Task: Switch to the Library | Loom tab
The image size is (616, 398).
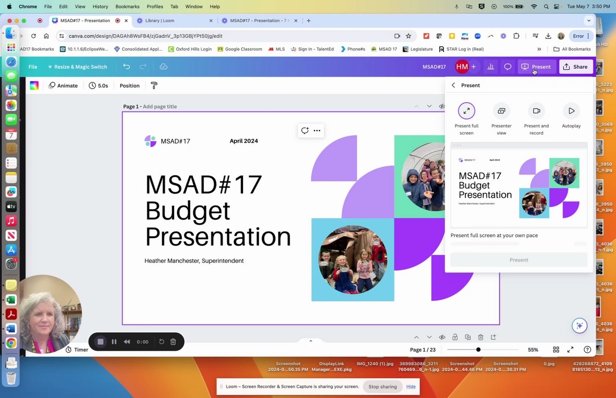Action: tap(175, 21)
